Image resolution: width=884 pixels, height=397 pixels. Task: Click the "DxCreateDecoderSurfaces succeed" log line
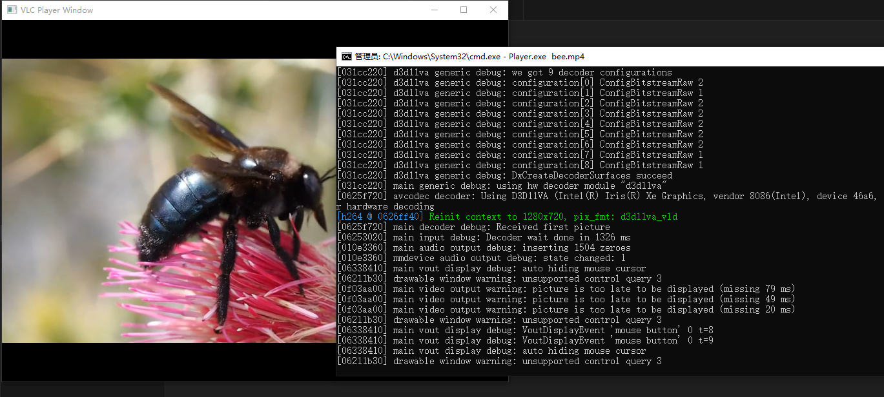pos(591,175)
